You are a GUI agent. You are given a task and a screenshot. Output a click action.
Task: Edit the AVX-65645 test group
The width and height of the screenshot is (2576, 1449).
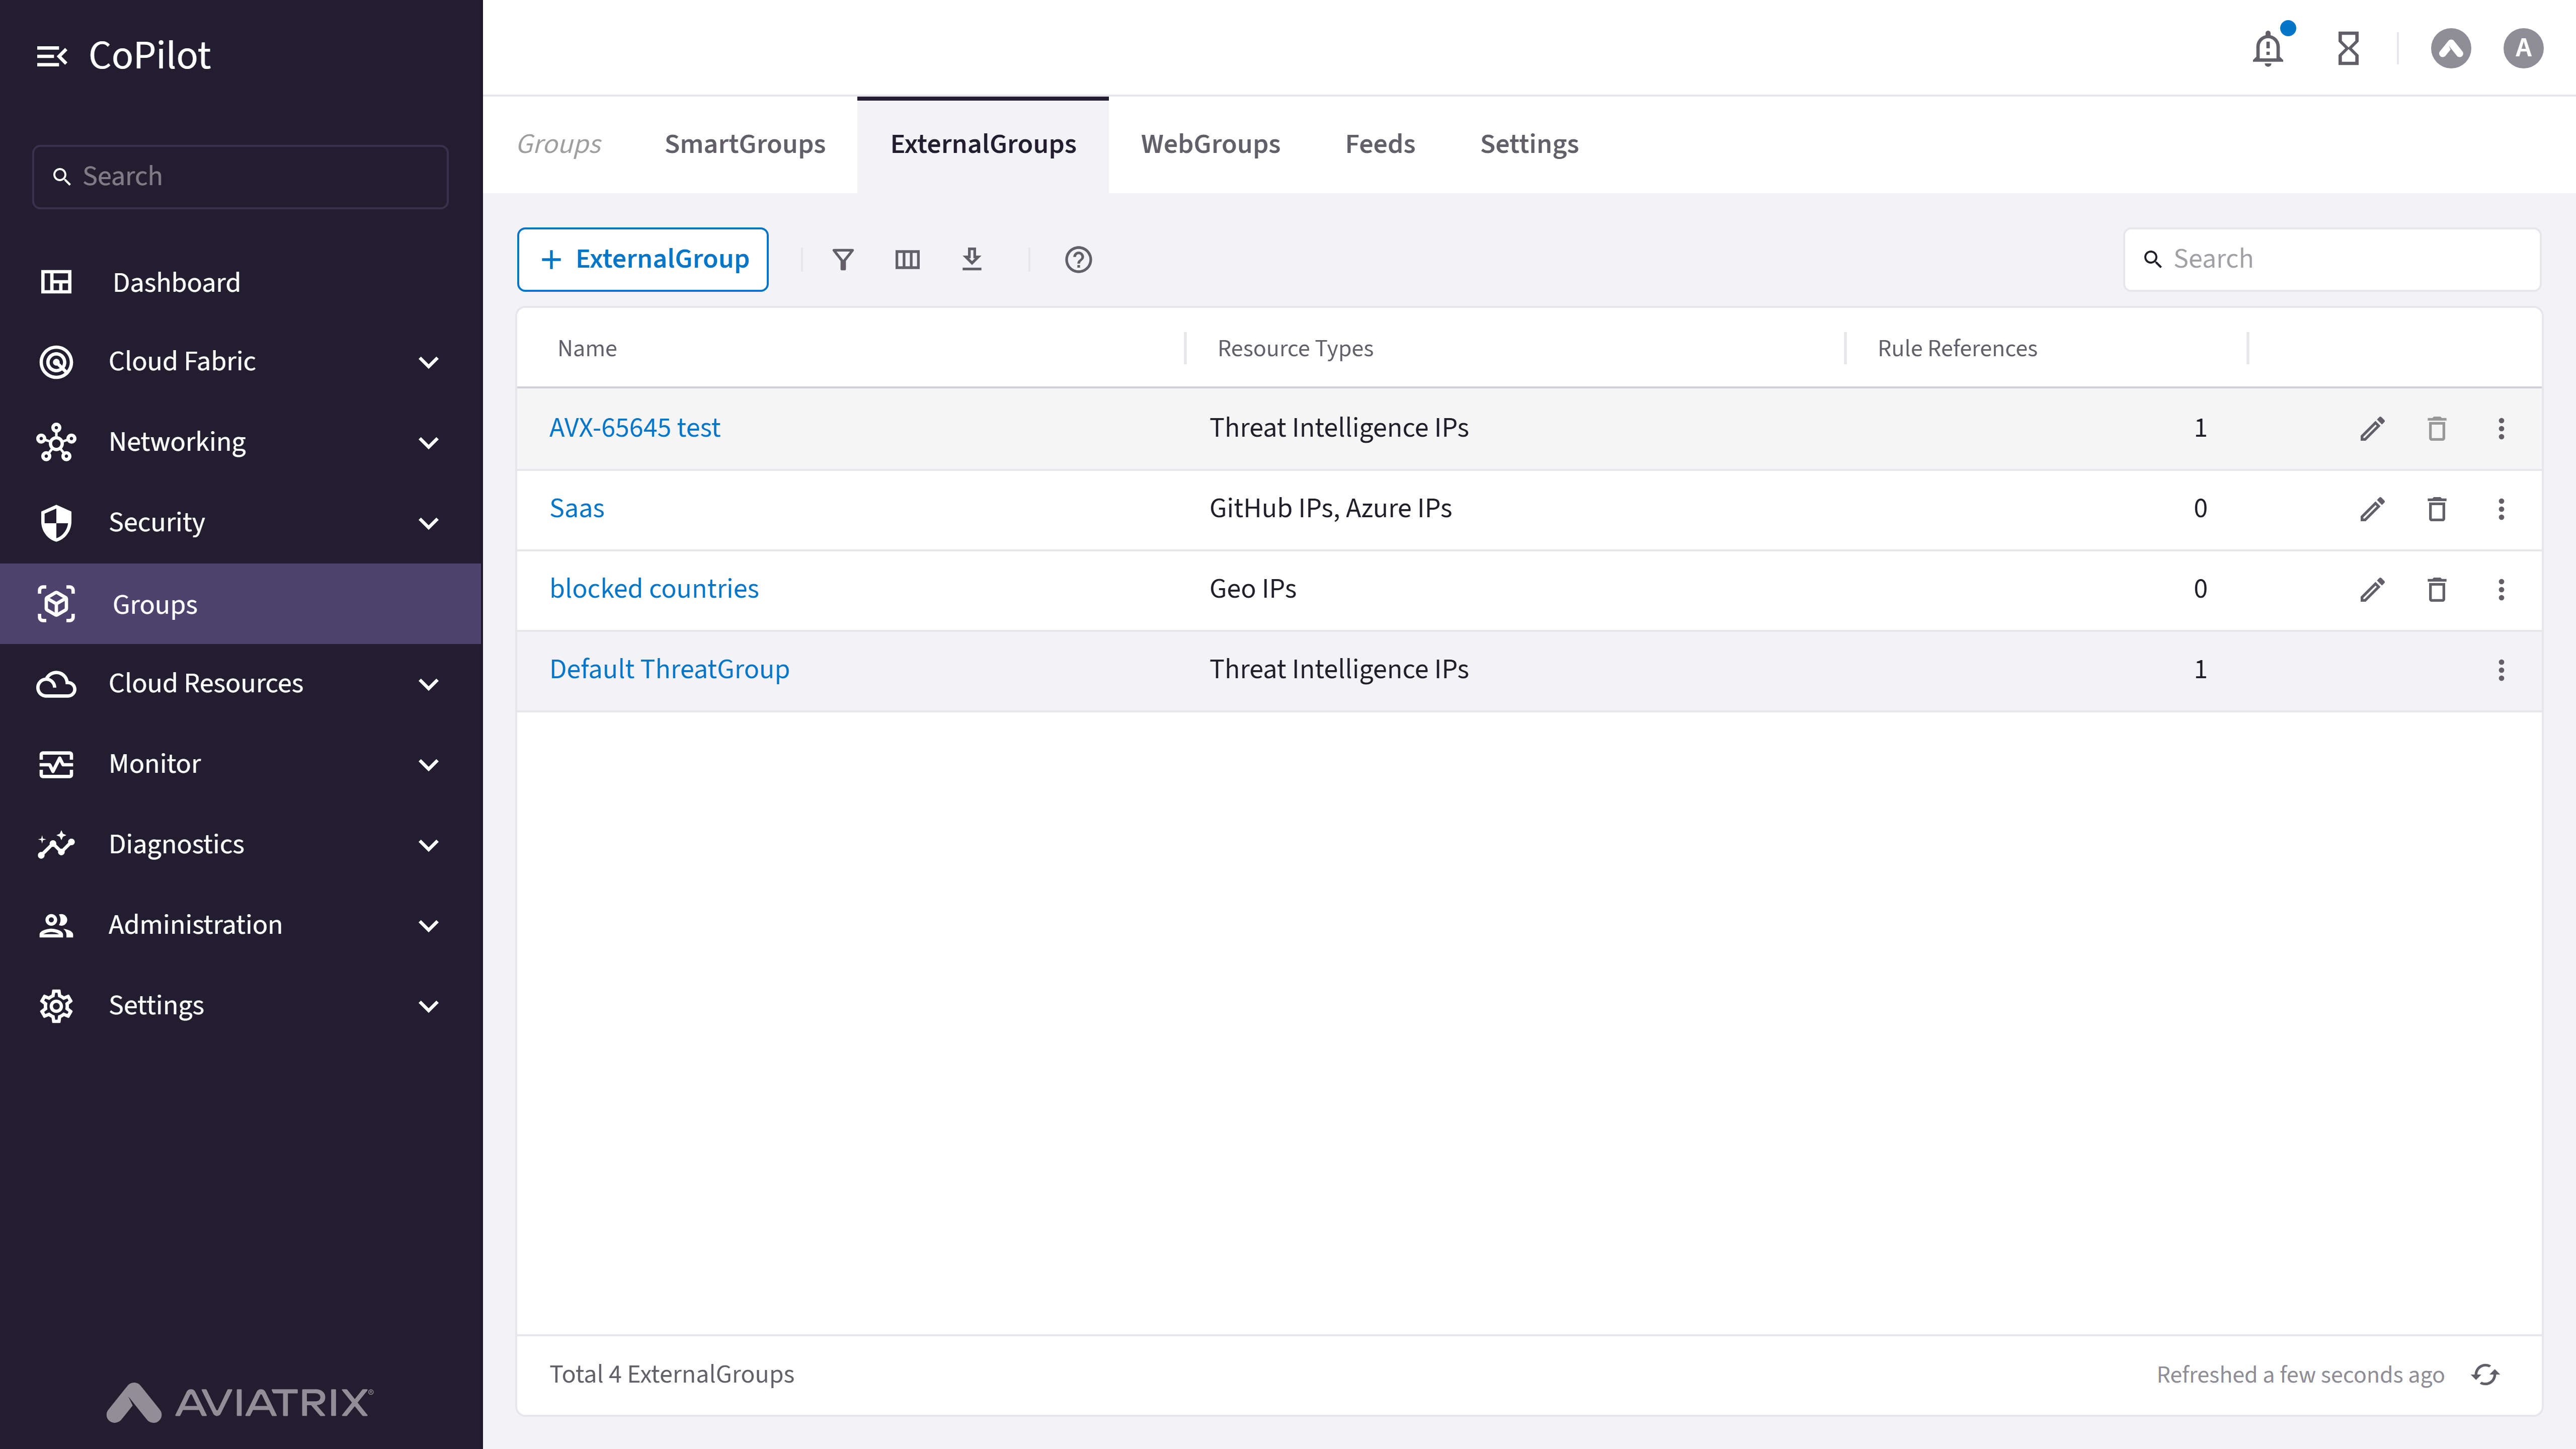2373,429
